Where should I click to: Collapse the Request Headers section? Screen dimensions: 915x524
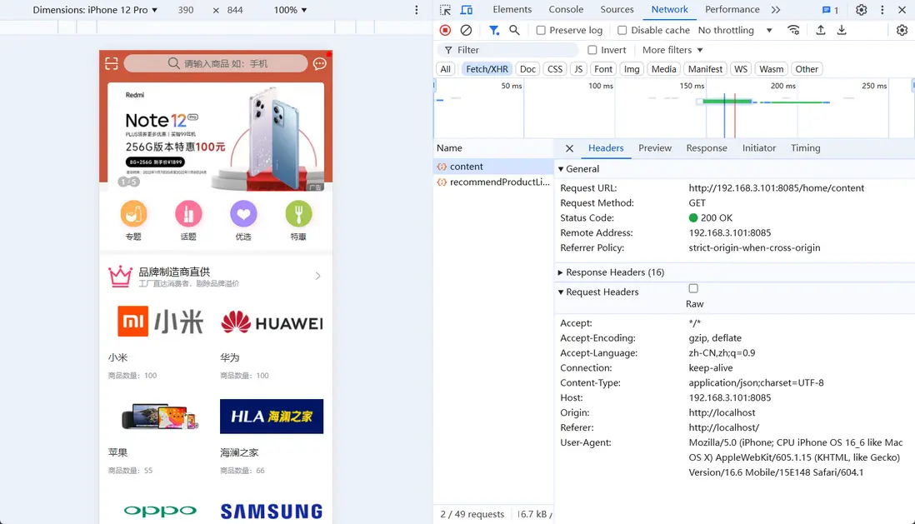pos(598,292)
